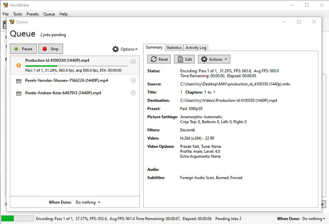Open the status bar When Done dropdown
This screenshot has height=224, width=329.
point(314,219)
